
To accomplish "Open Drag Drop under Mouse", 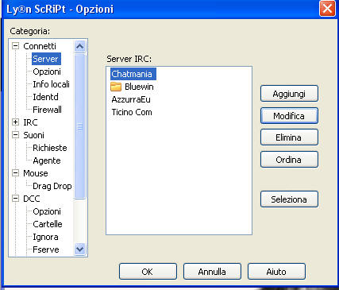I will [x=52, y=186].
